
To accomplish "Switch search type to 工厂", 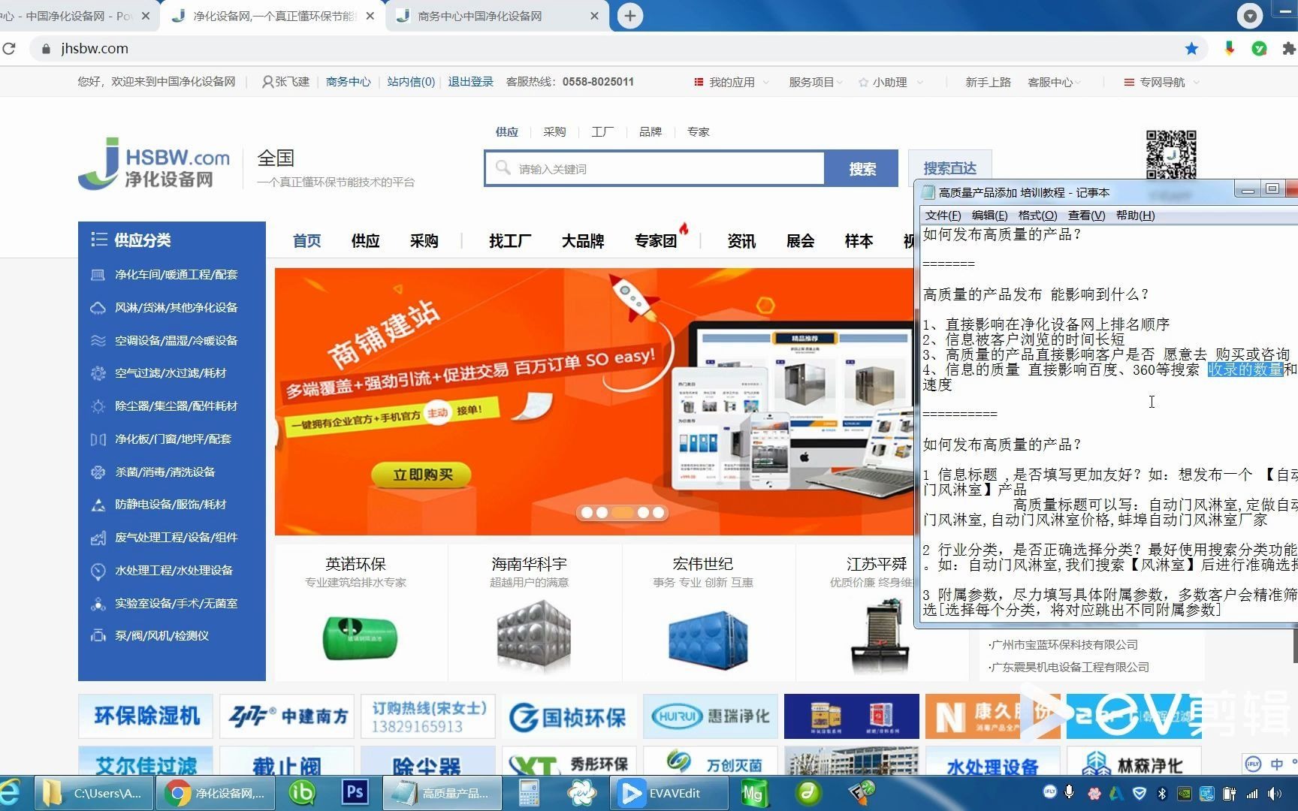I will coord(602,132).
